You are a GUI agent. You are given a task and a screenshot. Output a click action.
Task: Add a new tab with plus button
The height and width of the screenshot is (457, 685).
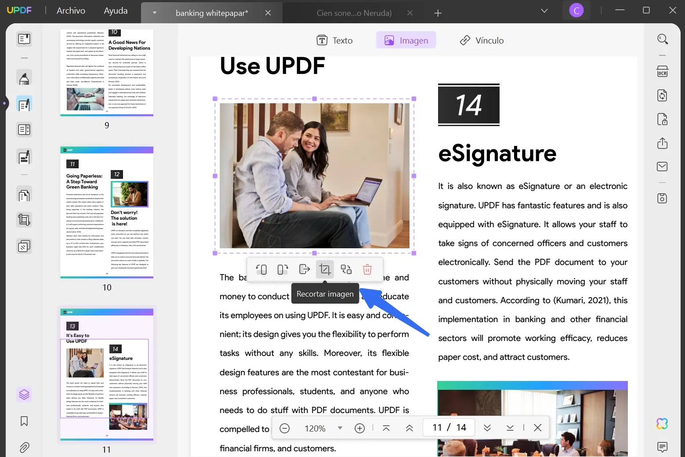click(438, 13)
